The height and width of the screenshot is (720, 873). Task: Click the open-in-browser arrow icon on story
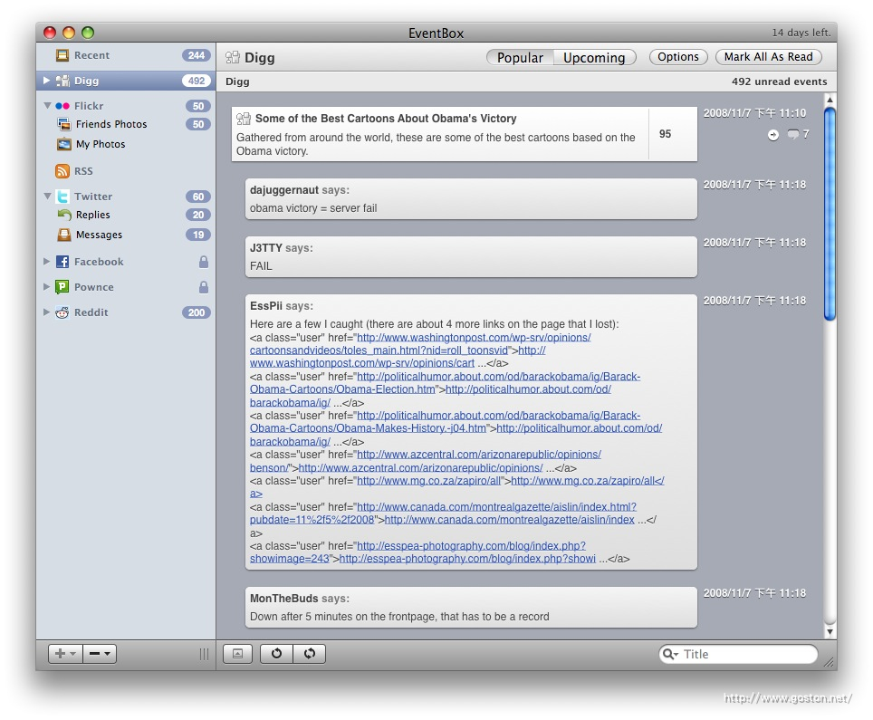773,135
